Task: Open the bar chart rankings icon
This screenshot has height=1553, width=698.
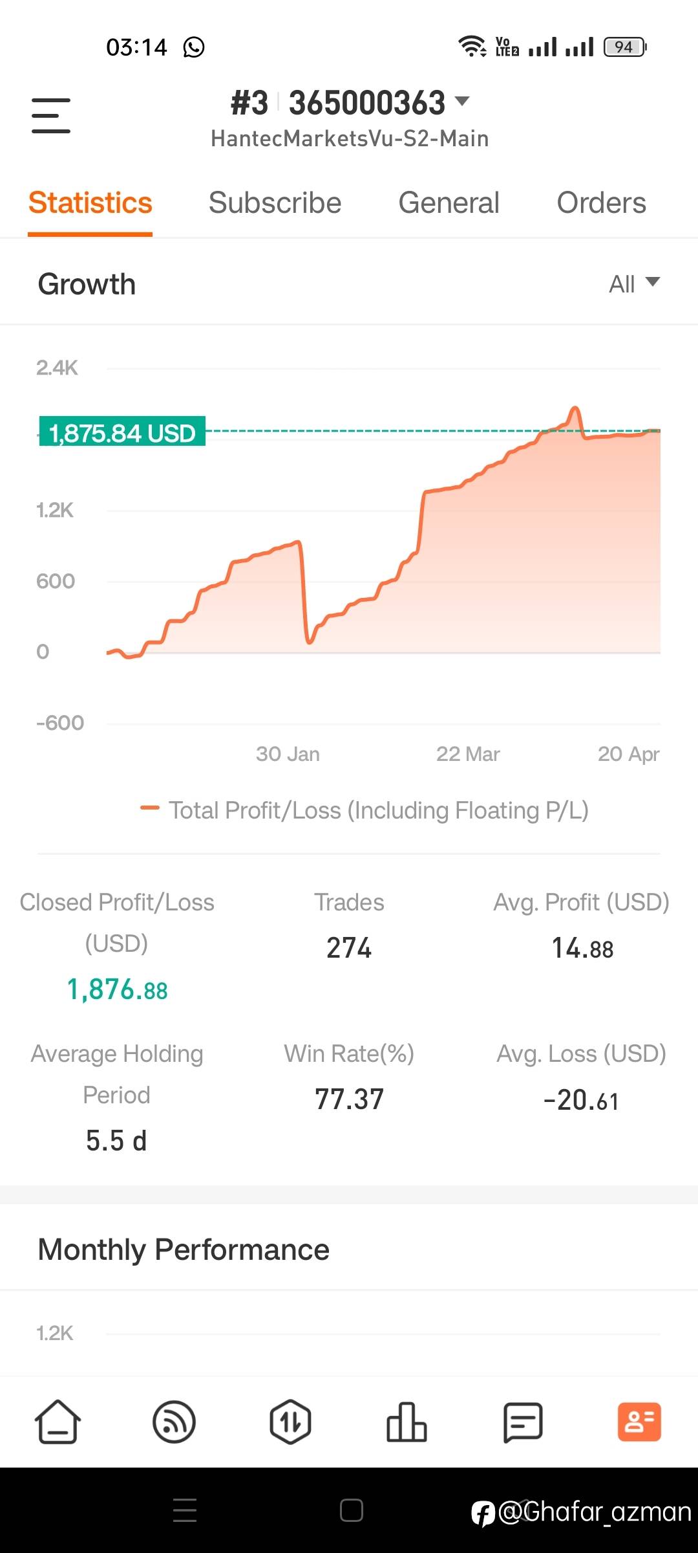Action: coord(407,1422)
